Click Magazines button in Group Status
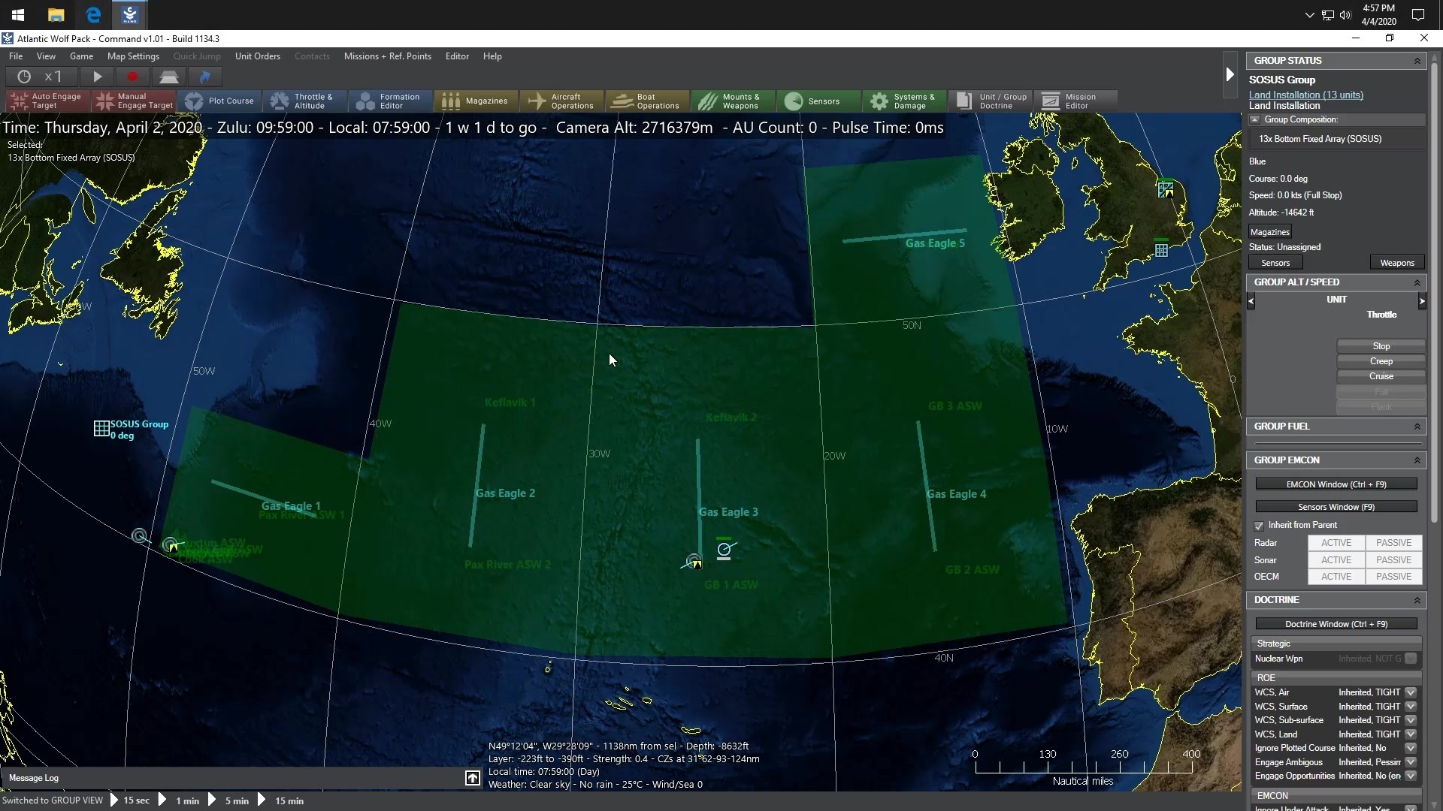Viewport: 1443px width, 811px height. click(x=1270, y=232)
